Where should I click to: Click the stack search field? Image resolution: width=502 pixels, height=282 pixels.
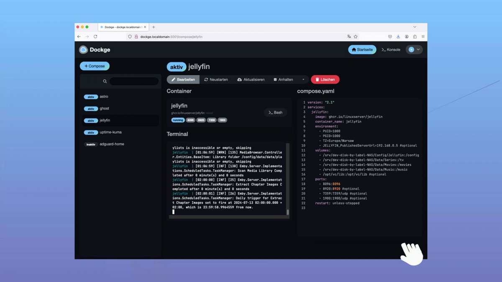pyautogui.click(x=134, y=81)
